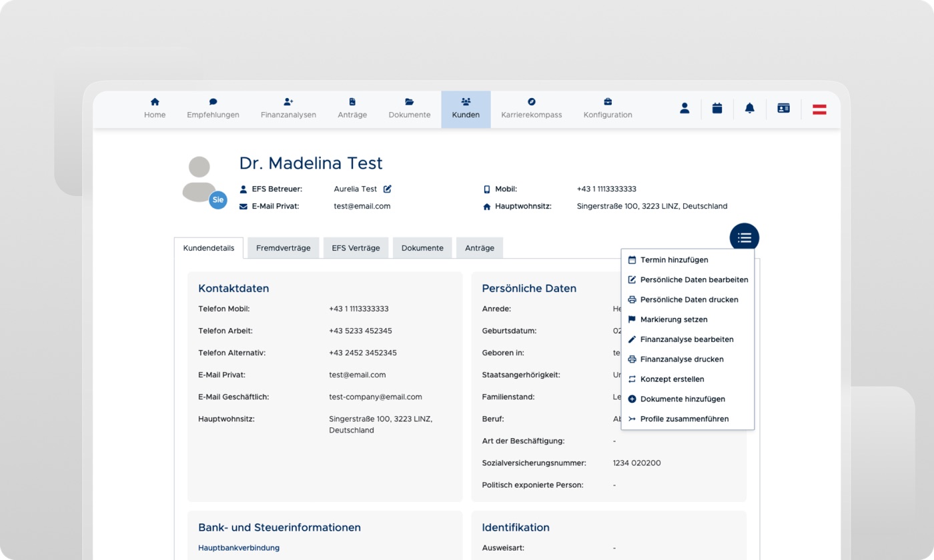Click the person icon beside EFS Betreuer
Screen dimensions: 934x560
pyautogui.click(x=244, y=189)
